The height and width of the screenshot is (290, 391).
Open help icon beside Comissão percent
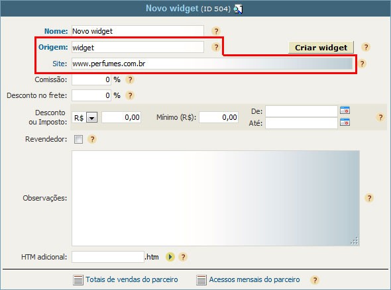(x=130, y=79)
